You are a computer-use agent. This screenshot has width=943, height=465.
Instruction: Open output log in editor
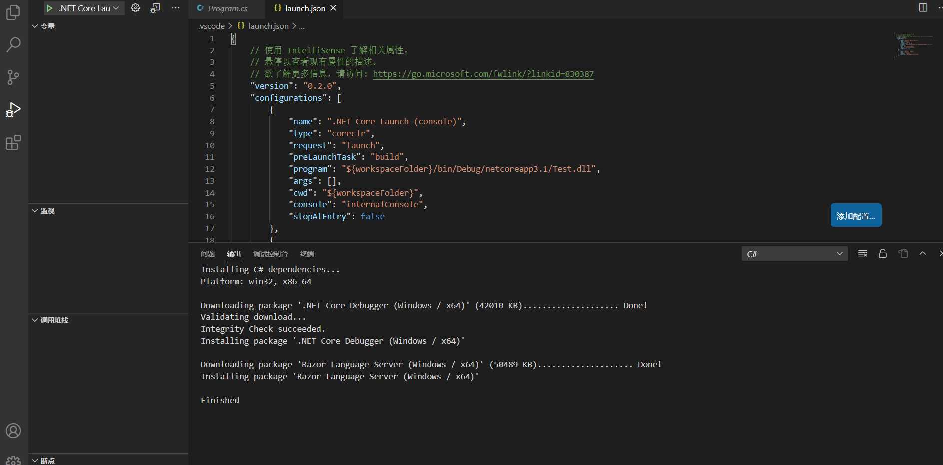(903, 253)
